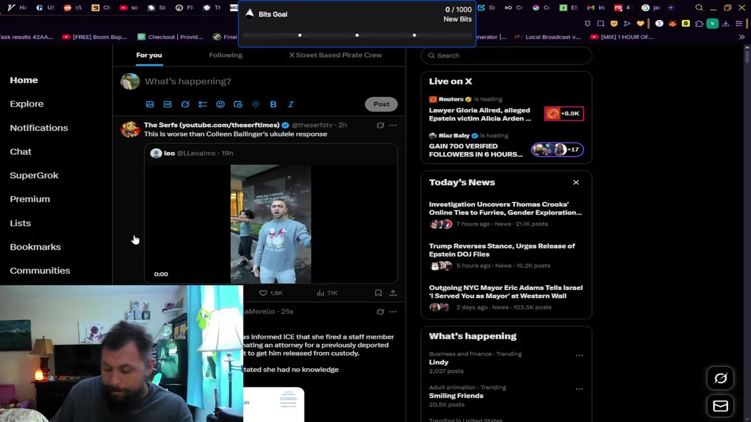
Task: Switch to the Following tab
Action: 226,55
